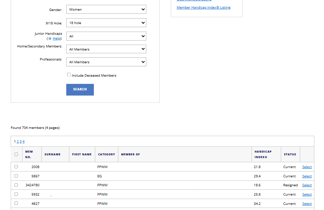The image size is (324, 210).
Task: Click Select for member 4827
Action: (307, 204)
